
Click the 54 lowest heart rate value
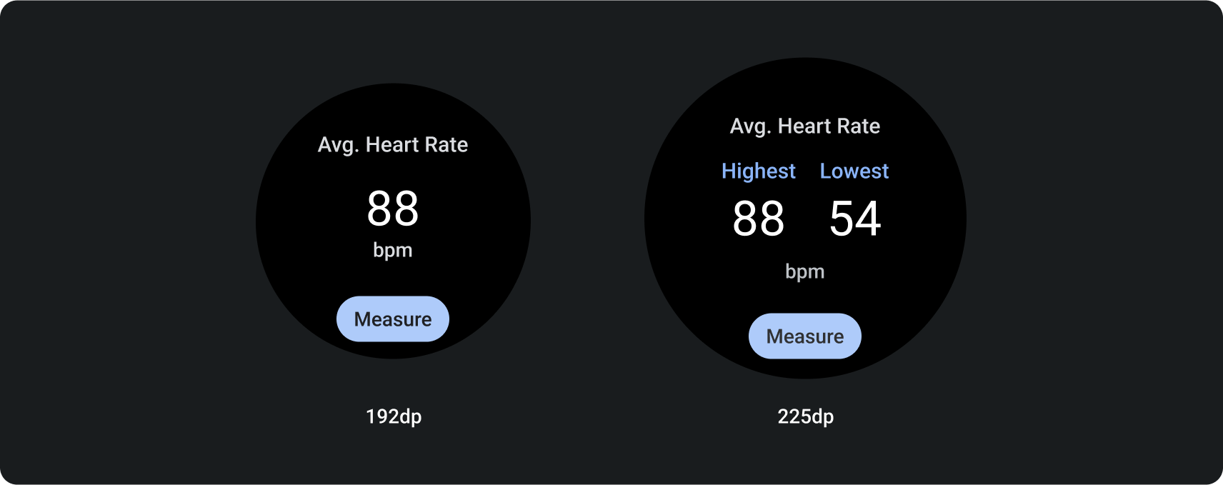coord(855,219)
